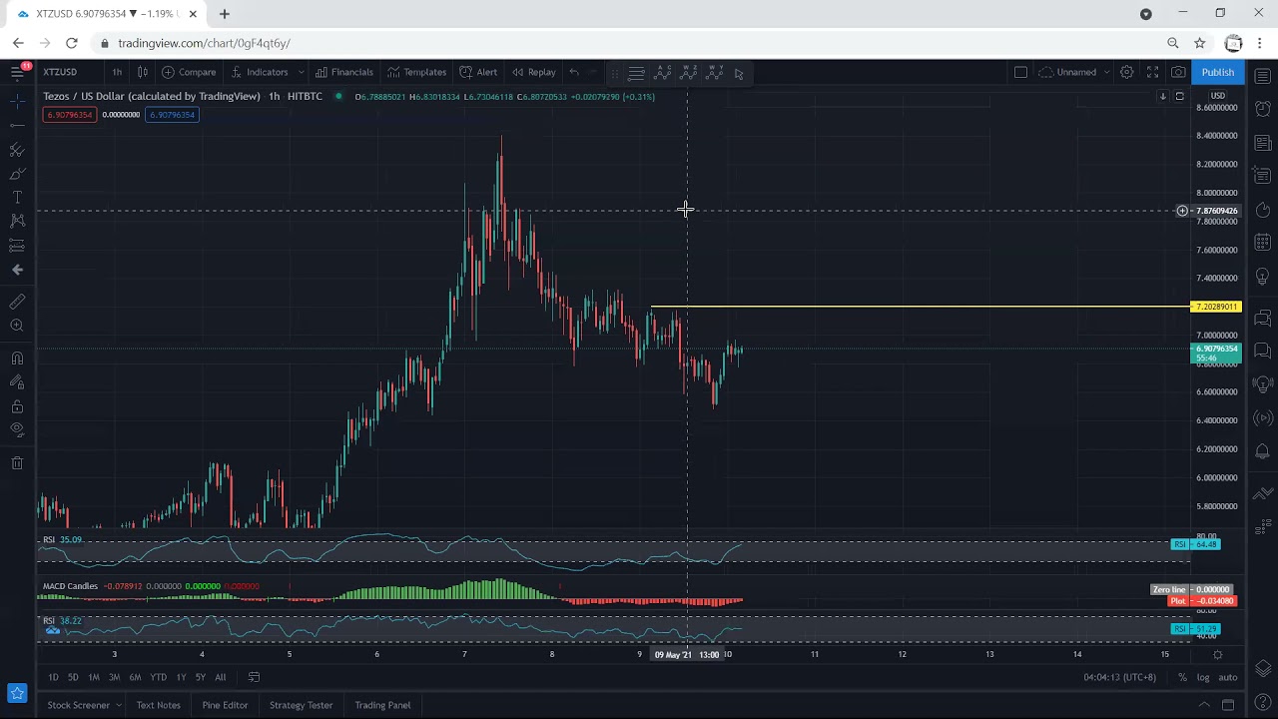Open the Indicators dialog
The width and height of the screenshot is (1278, 719).
(x=260, y=72)
